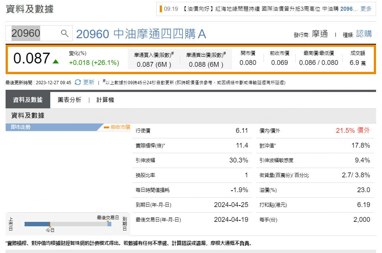This screenshot has height=253, width=382.
Task: Click the refresh arrows icon
Action: 78,82
